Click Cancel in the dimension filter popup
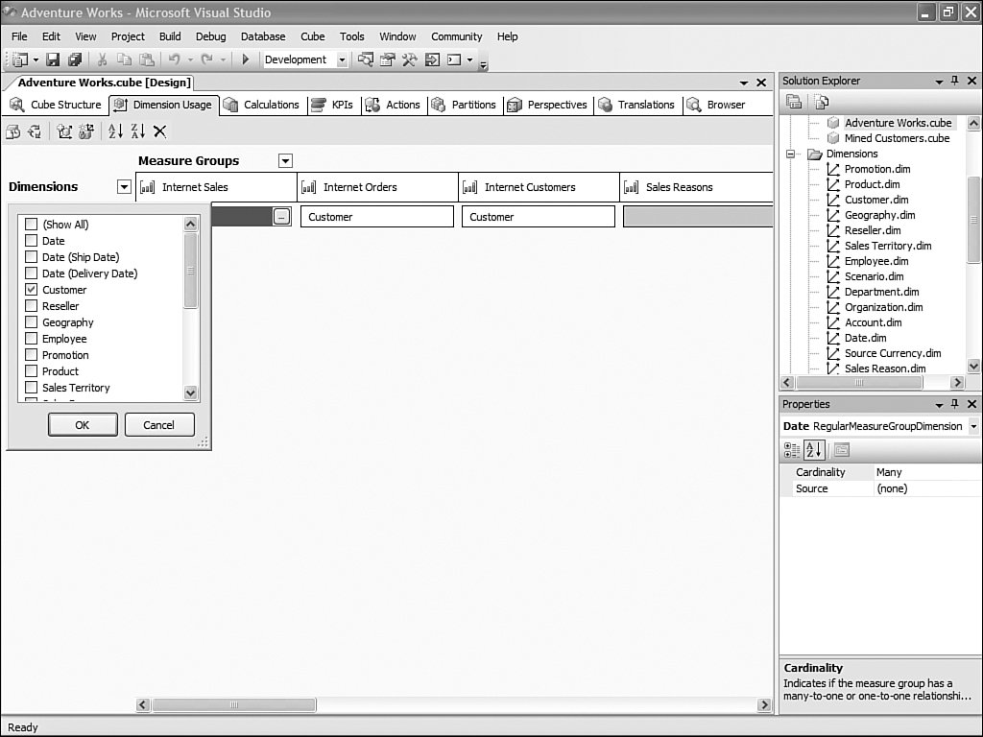Viewport: 983px width, 737px height. (x=159, y=425)
